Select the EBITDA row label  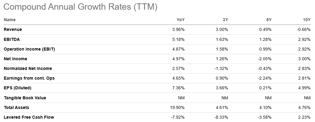click(x=12, y=39)
